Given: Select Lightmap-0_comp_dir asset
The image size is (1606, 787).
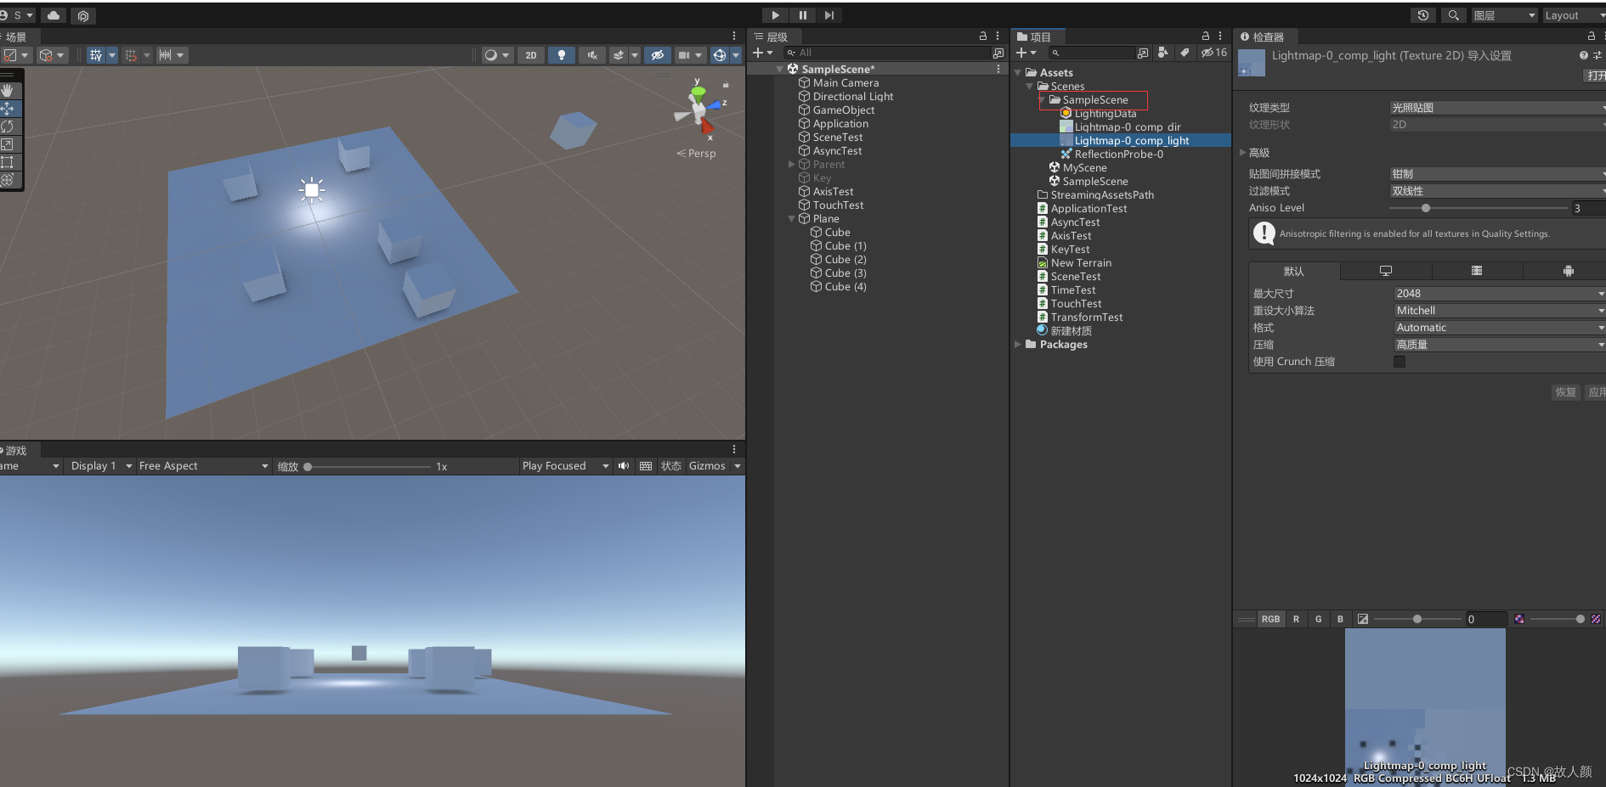Looking at the screenshot, I should pos(1128,127).
